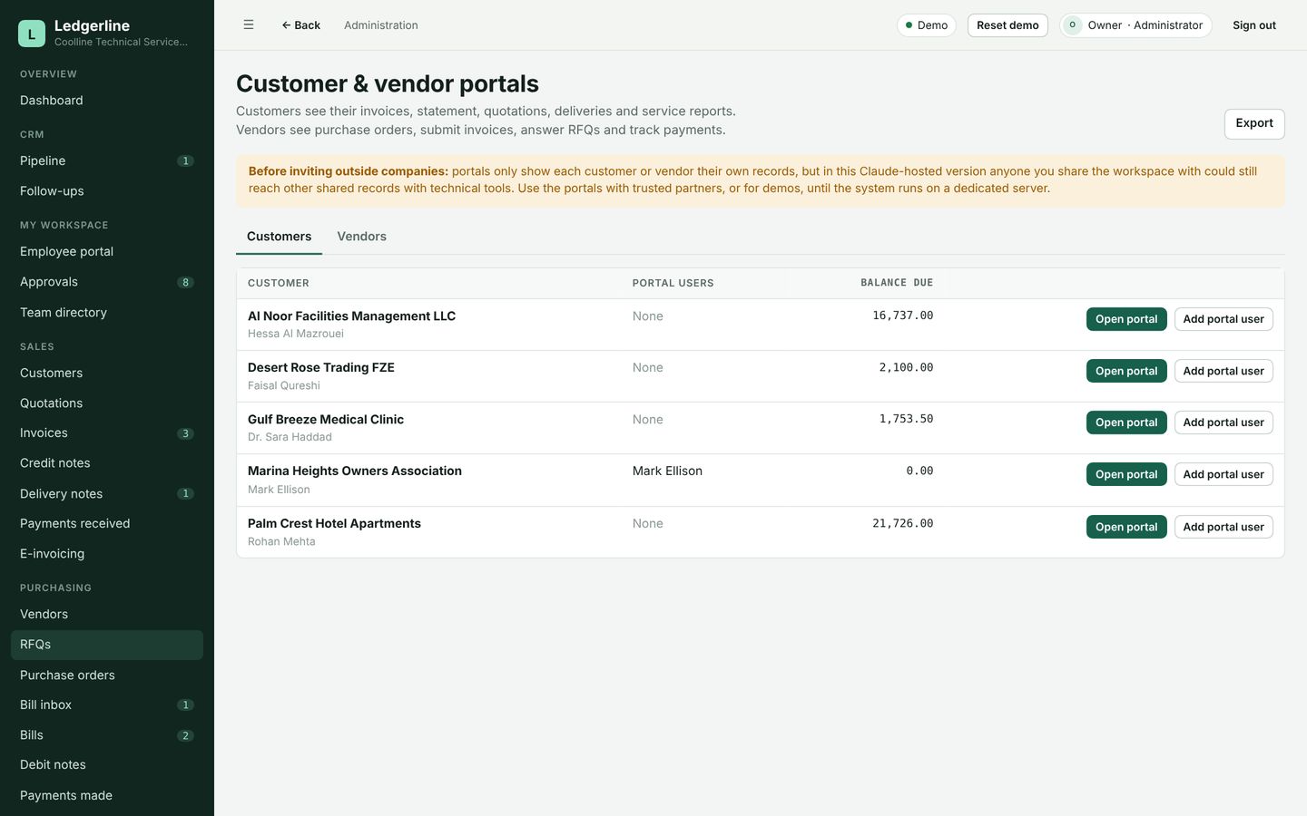Viewport: 1307px width, 816px height.
Task: Navigate to Customers in the Sales section
Action: click(x=107, y=374)
